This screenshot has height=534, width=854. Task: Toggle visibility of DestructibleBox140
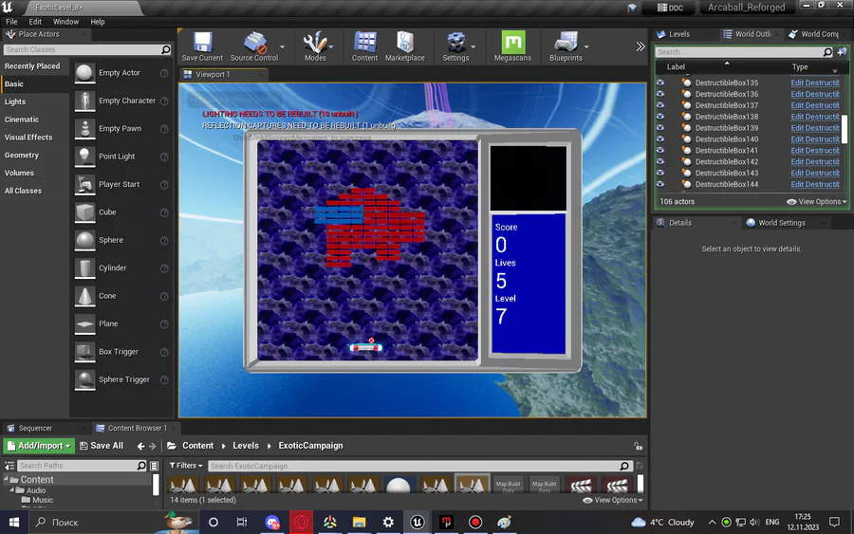(660, 139)
